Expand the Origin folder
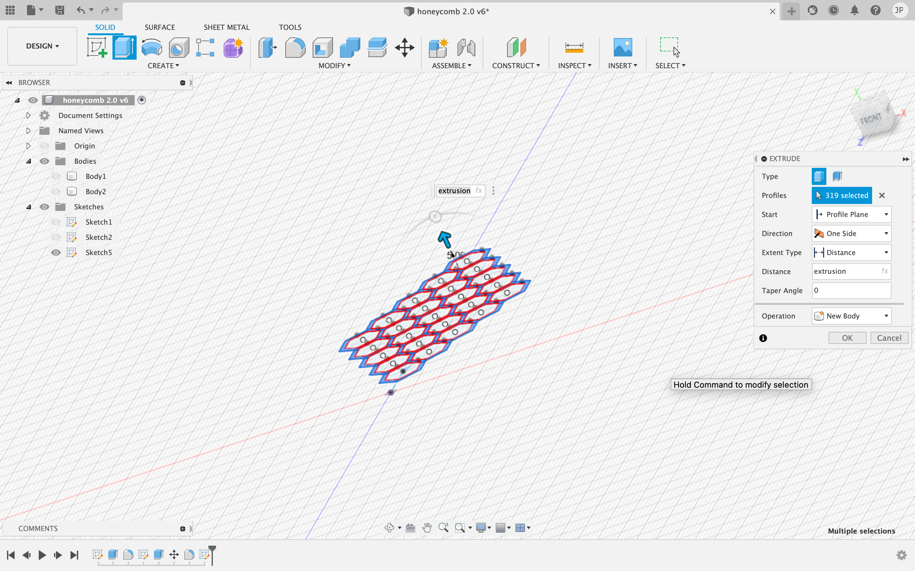This screenshot has height=571, width=915. [28, 146]
